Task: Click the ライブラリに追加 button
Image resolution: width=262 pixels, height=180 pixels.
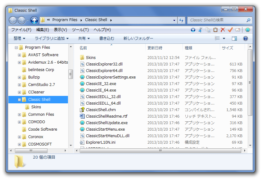Action: tap(52, 38)
